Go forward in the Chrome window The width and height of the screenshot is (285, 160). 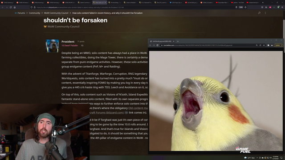pos(154,45)
